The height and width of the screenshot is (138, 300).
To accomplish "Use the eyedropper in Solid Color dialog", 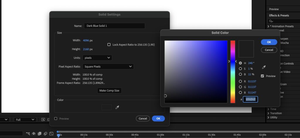I will tap(264, 67).
